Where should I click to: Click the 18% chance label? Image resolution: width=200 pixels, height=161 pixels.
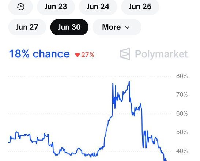pyautogui.click(x=39, y=54)
